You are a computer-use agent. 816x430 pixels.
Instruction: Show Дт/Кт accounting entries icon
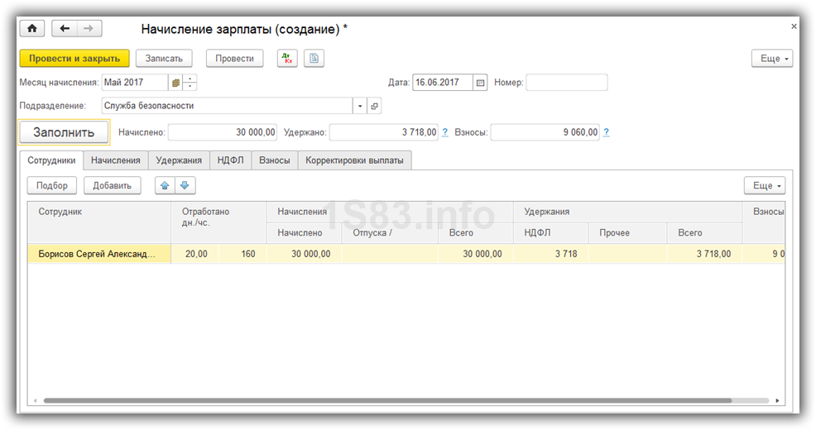pyautogui.click(x=286, y=58)
